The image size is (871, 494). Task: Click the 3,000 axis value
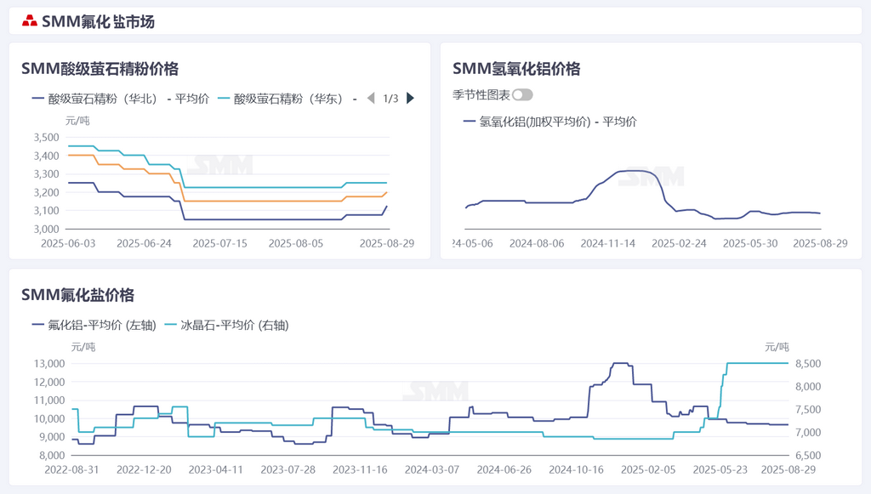[47, 229]
